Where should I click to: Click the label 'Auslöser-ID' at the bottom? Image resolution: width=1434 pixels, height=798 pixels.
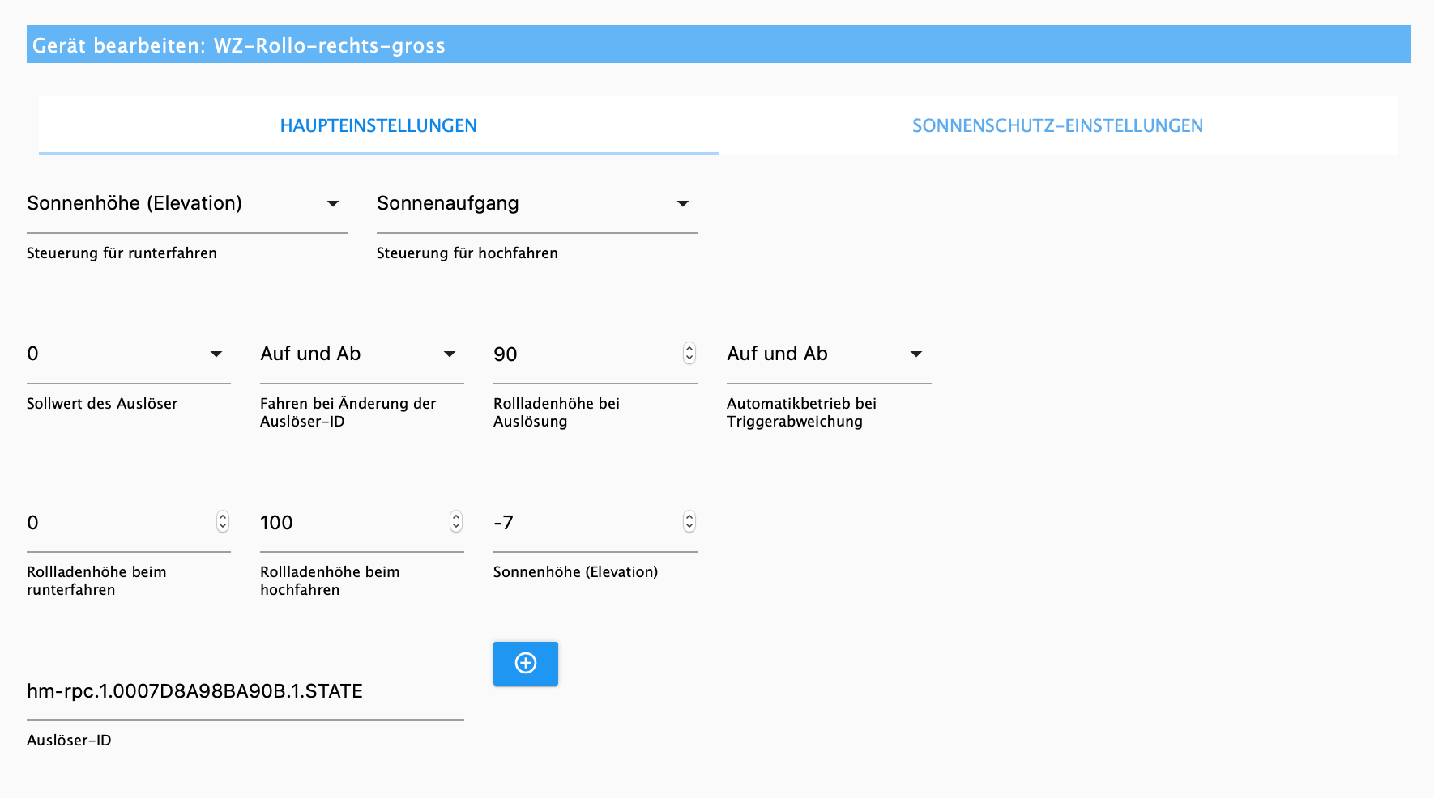69,741
